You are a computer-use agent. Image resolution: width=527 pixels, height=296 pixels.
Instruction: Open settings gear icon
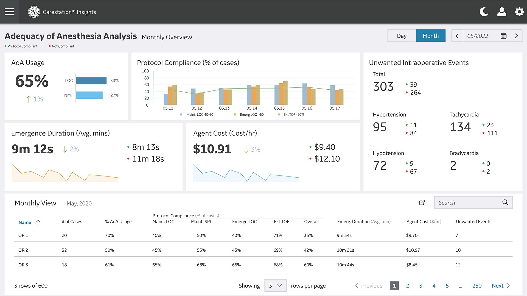tap(519, 12)
